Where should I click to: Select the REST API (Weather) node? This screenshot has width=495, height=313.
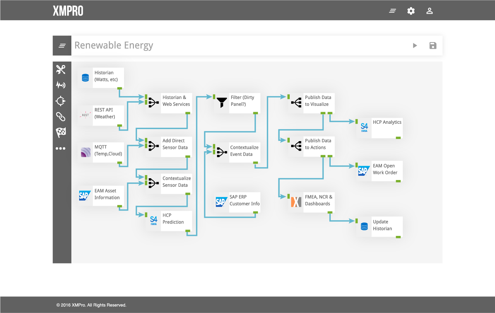pyautogui.click(x=101, y=115)
